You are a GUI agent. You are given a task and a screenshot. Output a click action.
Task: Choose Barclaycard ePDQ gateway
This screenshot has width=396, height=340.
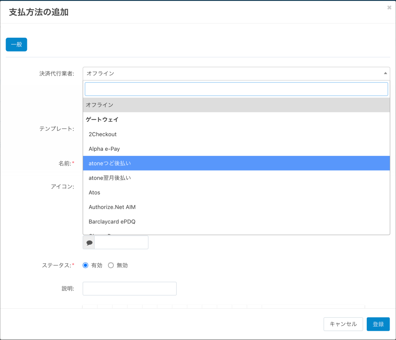[236, 221]
